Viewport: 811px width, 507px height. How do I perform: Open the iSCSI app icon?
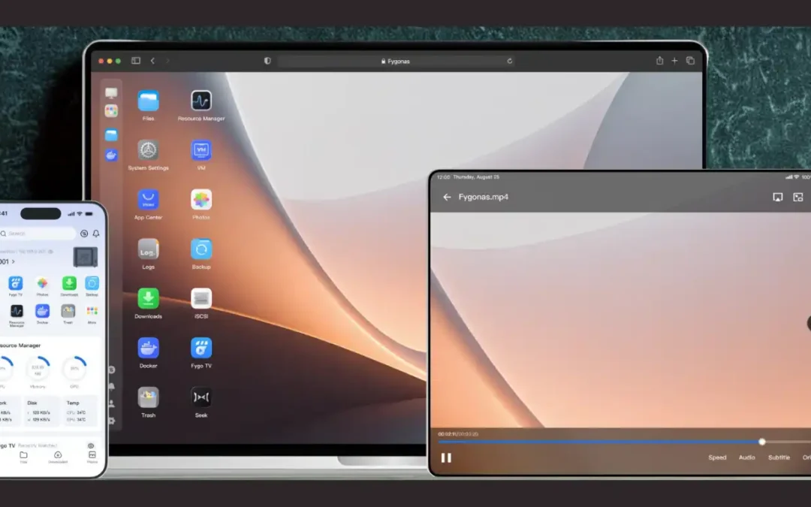coord(201,298)
